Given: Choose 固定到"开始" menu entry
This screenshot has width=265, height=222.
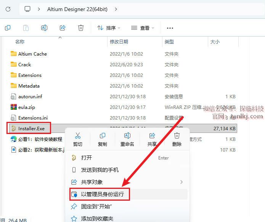Looking at the screenshot, I should 127,206.
